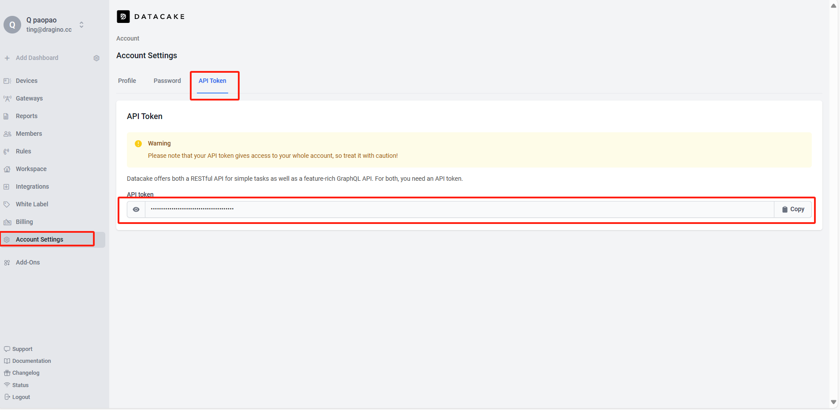Open the Billing page
This screenshot has height=410, width=840.
pos(24,222)
